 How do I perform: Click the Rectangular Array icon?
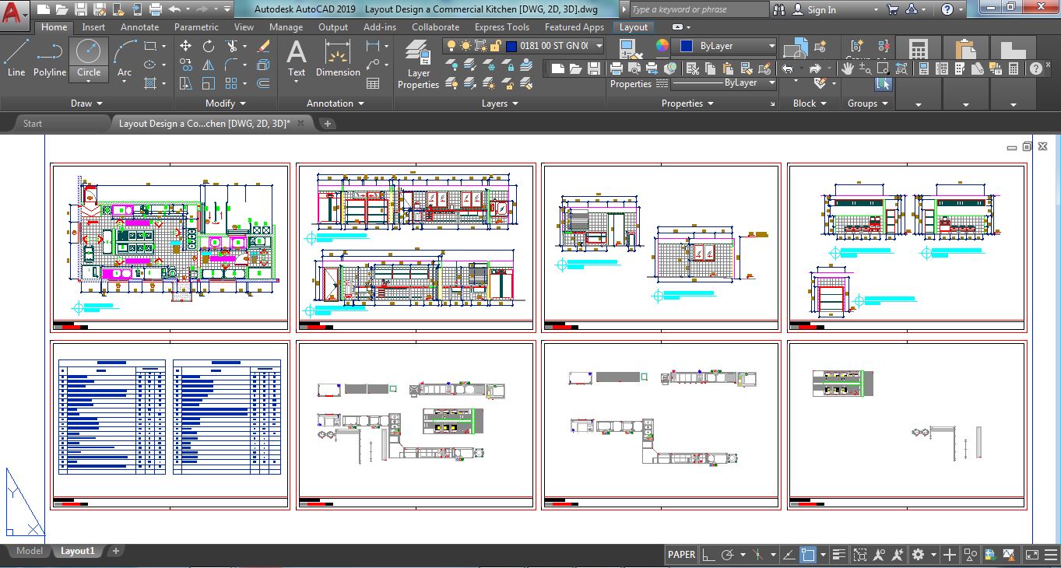(x=231, y=83)
